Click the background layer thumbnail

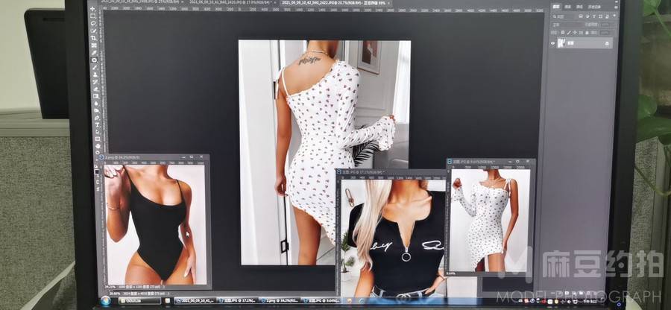[561, 43]
